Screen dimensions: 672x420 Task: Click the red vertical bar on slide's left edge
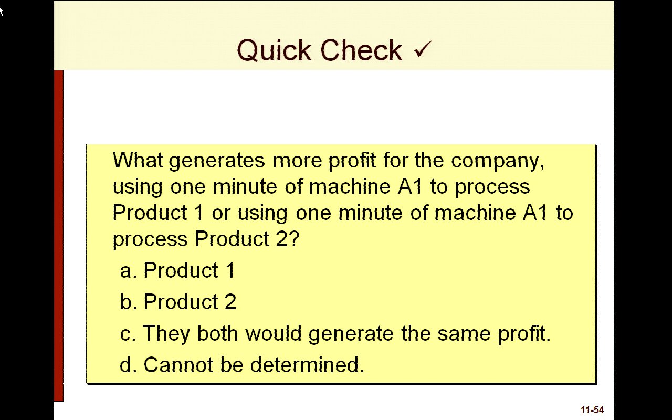coord(58,236)
